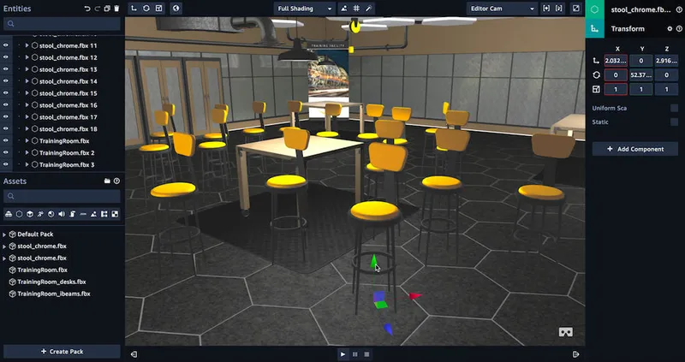Select the Translate transform tool
Image resolution: width=685 pixels, height=362 pixels.
click(x=134, y=9)
